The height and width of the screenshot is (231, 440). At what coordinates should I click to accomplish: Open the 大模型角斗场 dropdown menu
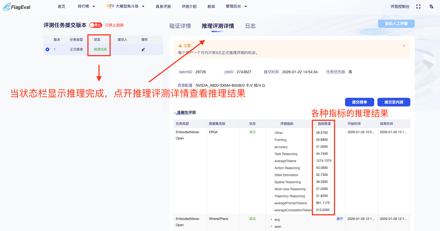(x=125, y=6)
